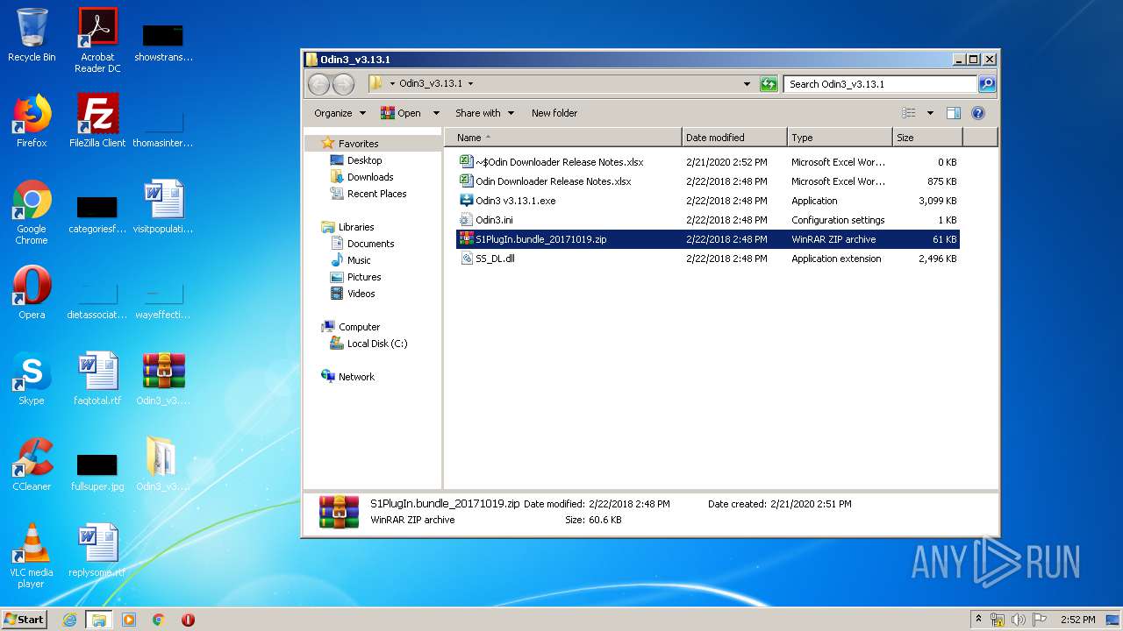
Task: Open Recent Places in navigation pane
Action: tap(368, 194)
